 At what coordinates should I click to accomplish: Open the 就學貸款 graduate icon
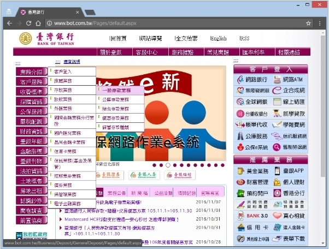[x=277, y=114]
